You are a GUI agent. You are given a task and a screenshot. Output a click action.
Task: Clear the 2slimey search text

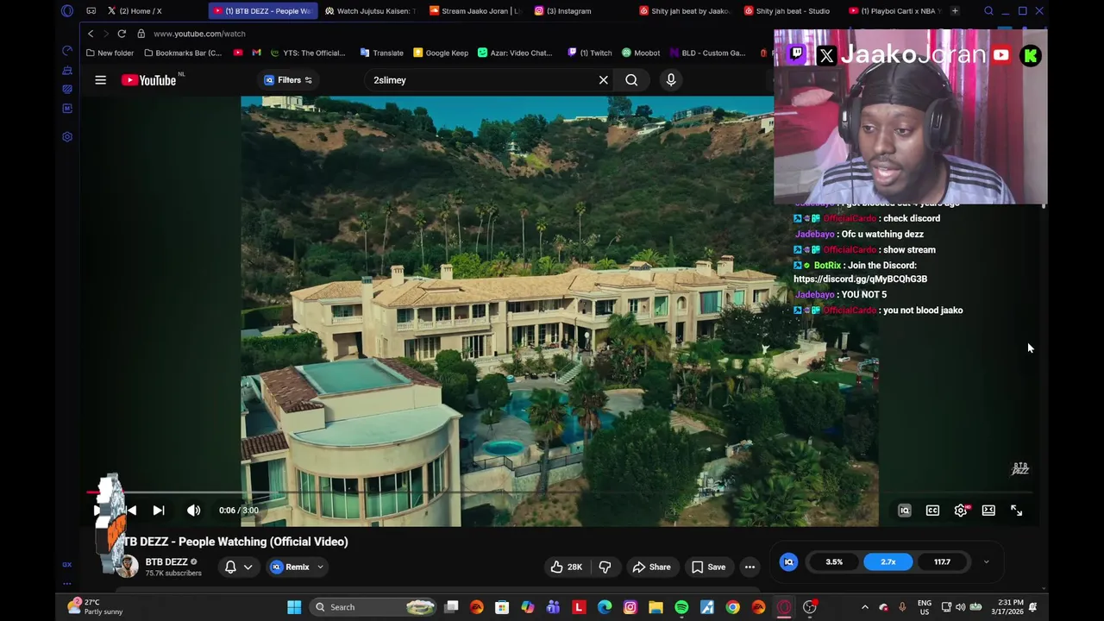[604, 80]
